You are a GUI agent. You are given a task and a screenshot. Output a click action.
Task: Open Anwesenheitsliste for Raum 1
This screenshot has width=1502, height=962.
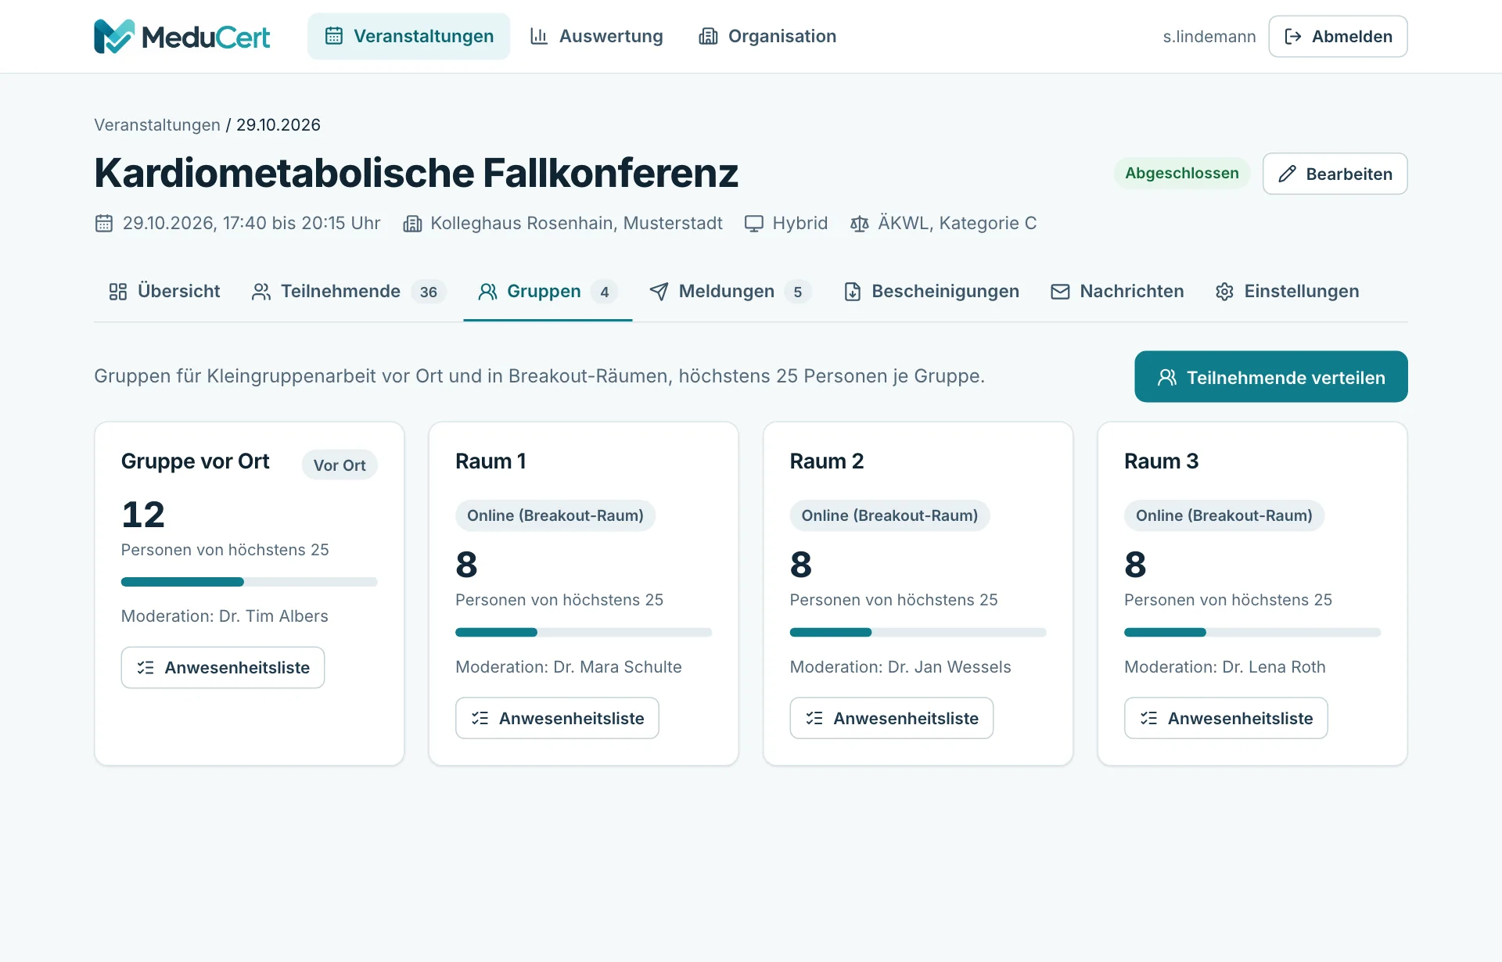[557, 718]
